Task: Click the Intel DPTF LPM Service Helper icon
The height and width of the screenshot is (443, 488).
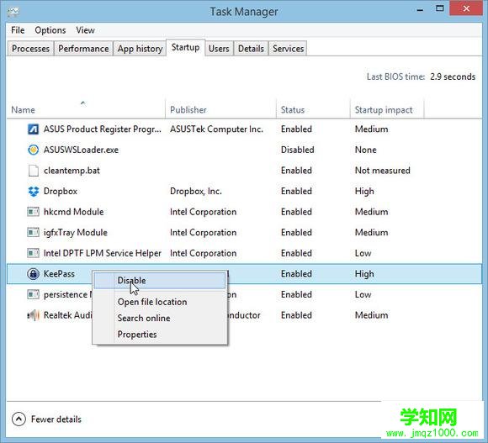Action: coord(33,253)
